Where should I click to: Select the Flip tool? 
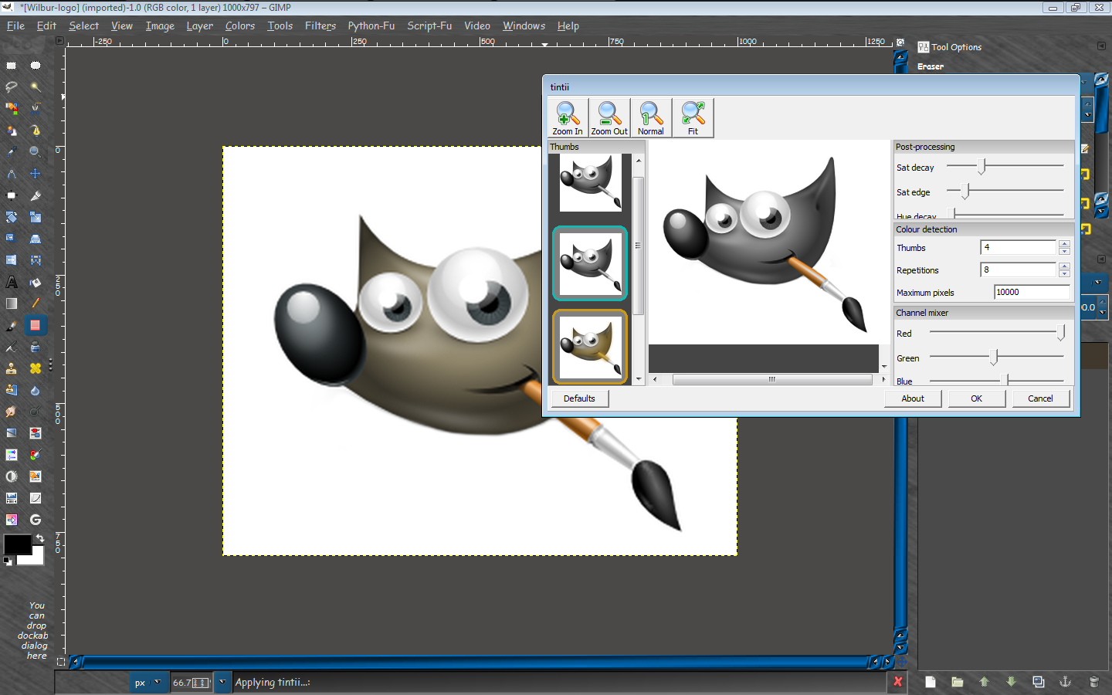point(12,260)
